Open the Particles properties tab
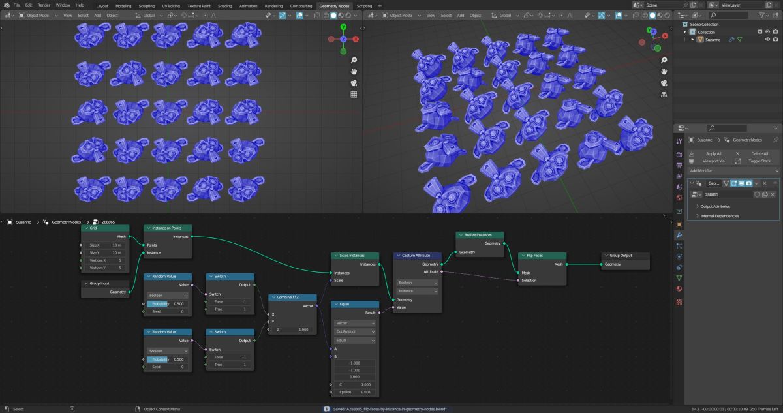The height and width of the screenshot is (413, 783). (679, 246)
